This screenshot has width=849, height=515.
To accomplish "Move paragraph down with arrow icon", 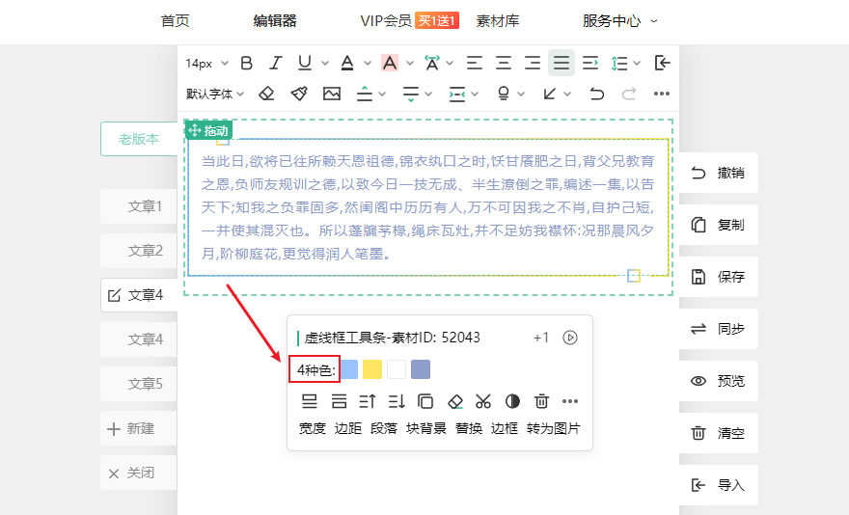I will click(x=397, y=401).
